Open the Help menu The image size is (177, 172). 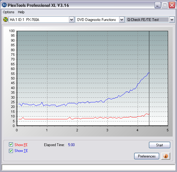tap(21, 12)
